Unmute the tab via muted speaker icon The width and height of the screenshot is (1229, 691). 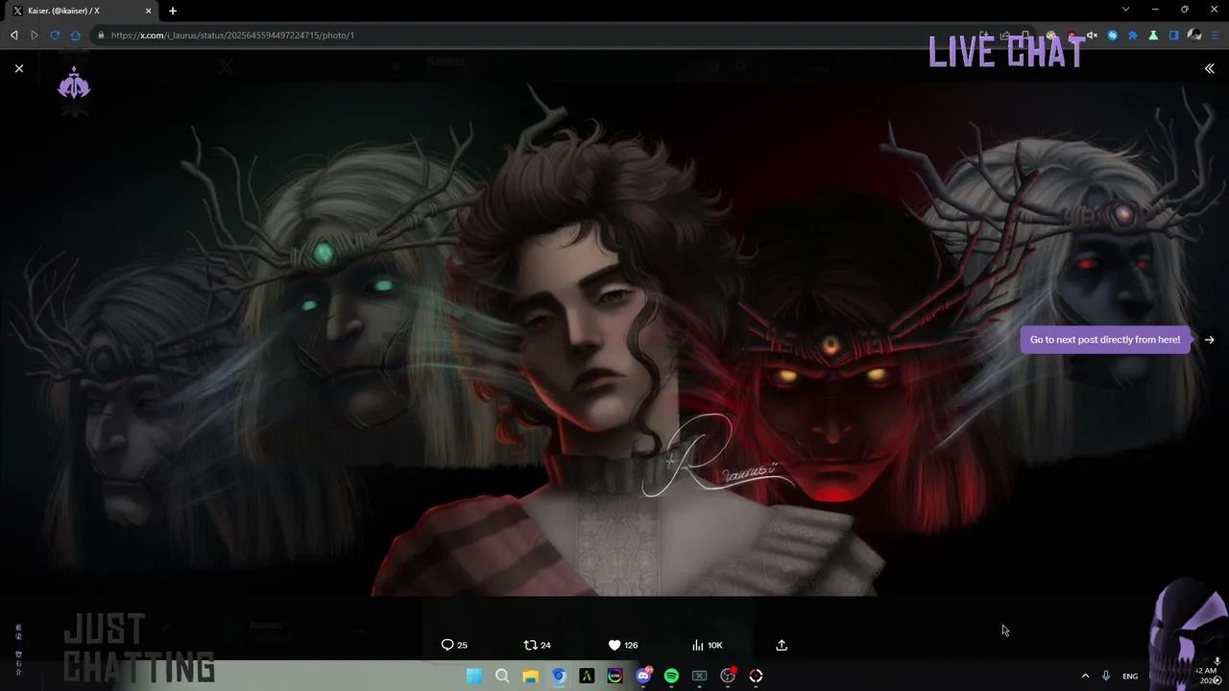point(1092,36)
